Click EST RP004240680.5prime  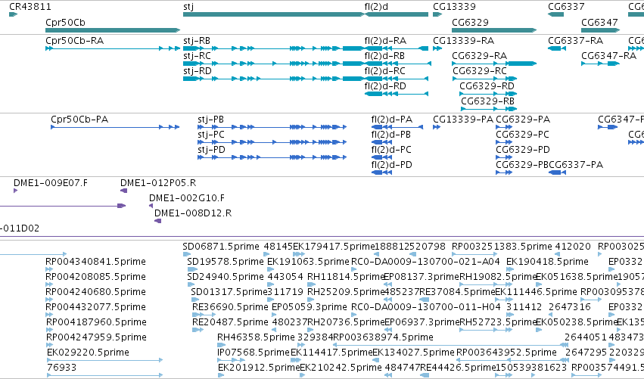(x=49, y=300)
